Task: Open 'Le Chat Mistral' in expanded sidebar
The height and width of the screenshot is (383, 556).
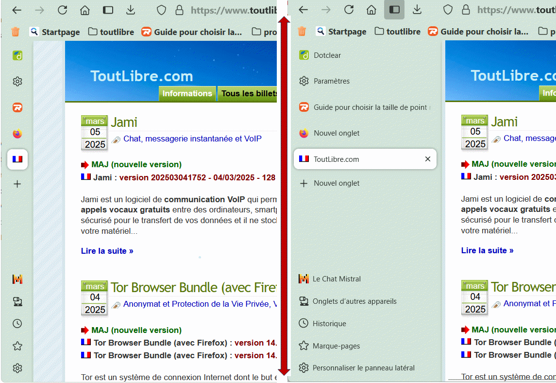Action: 330,279
